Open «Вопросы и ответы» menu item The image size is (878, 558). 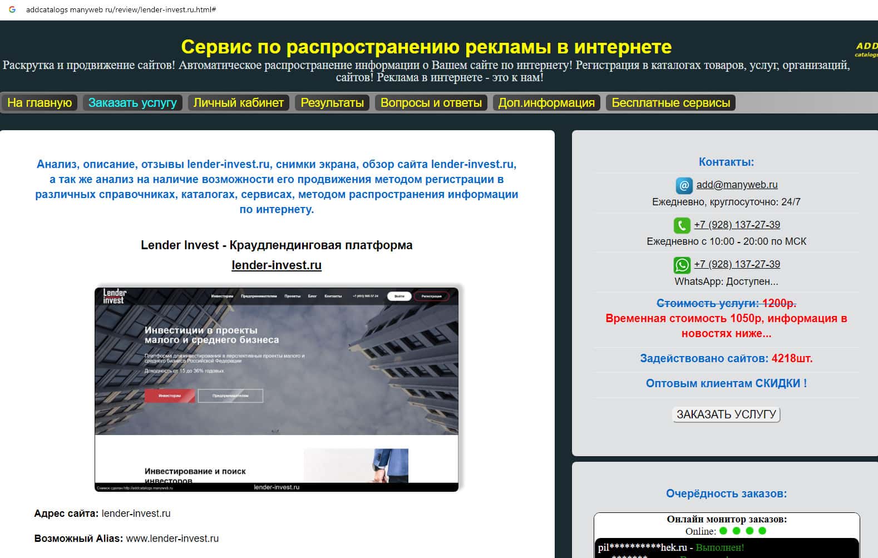pos(431,103)
